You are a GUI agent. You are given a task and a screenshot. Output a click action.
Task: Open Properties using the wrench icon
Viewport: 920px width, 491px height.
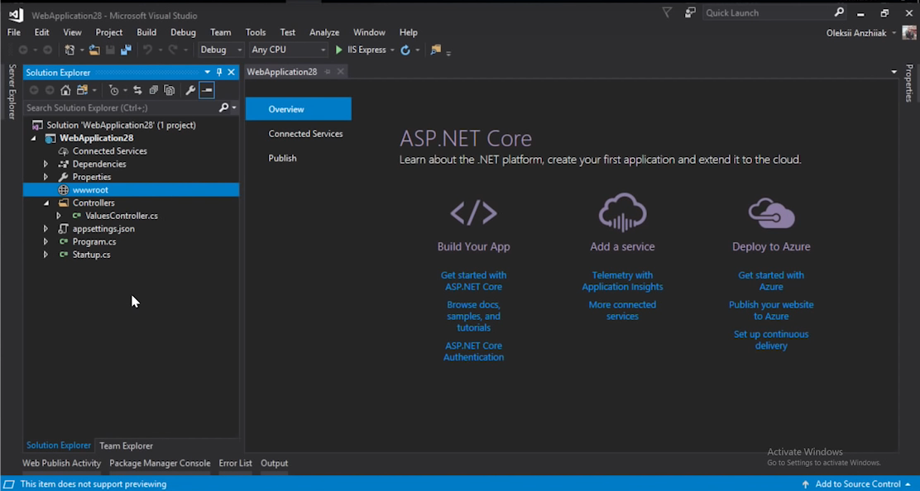(189, 90)
